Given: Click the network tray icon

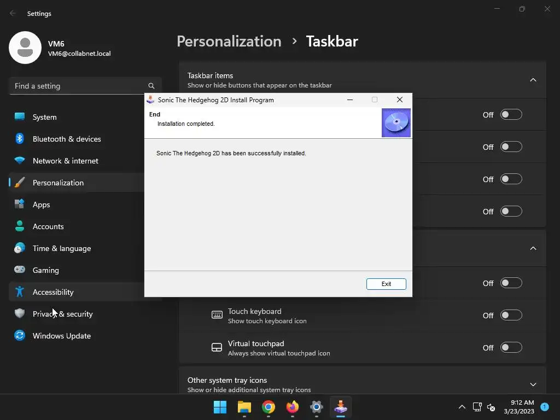Looking at the screenshot, I should (x=477, y=407).
